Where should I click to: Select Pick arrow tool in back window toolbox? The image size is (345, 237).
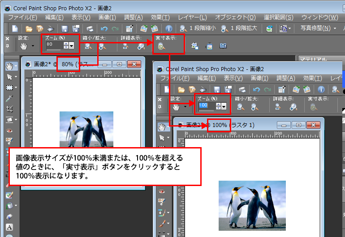coord(9,77)
